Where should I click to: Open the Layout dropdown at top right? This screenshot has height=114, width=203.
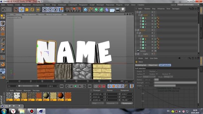tap(188, 5)
